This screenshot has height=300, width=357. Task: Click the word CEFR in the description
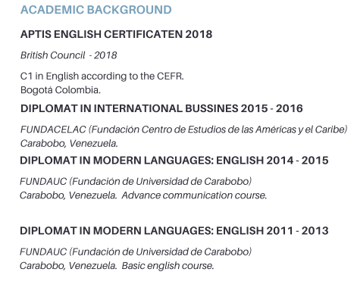tap(171, 76)
